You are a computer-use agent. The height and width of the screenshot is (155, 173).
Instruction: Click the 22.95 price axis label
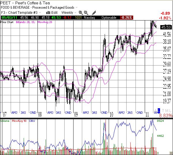pos(167,86)
